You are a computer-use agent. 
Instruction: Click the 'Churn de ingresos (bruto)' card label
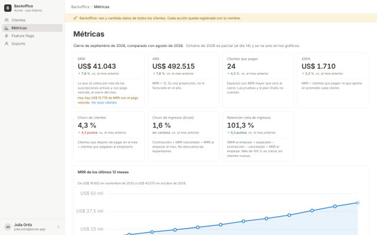[x=173, y=117]
